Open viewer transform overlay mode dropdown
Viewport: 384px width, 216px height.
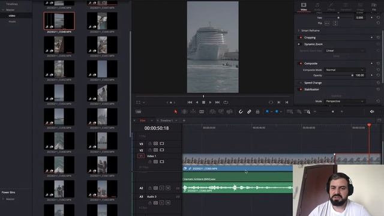click(144, 103)
